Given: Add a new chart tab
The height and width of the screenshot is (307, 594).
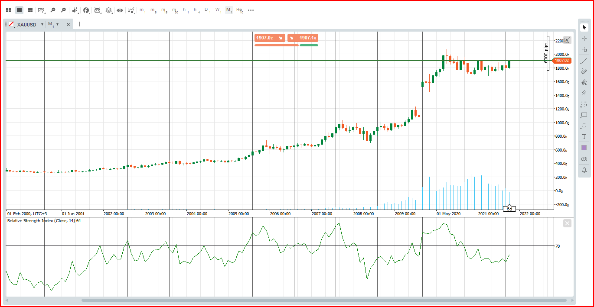Looking at the screenshot, I should [79, 24].
